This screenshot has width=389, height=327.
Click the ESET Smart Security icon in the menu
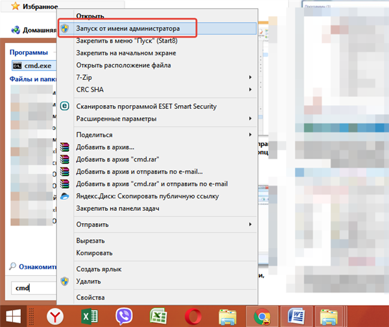click(x=65, y=106)
